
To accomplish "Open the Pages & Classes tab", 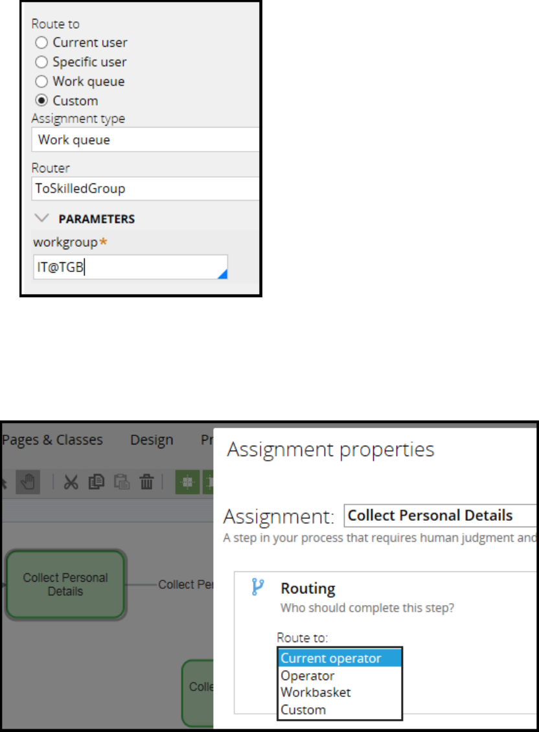I will (x=52, y=440).
